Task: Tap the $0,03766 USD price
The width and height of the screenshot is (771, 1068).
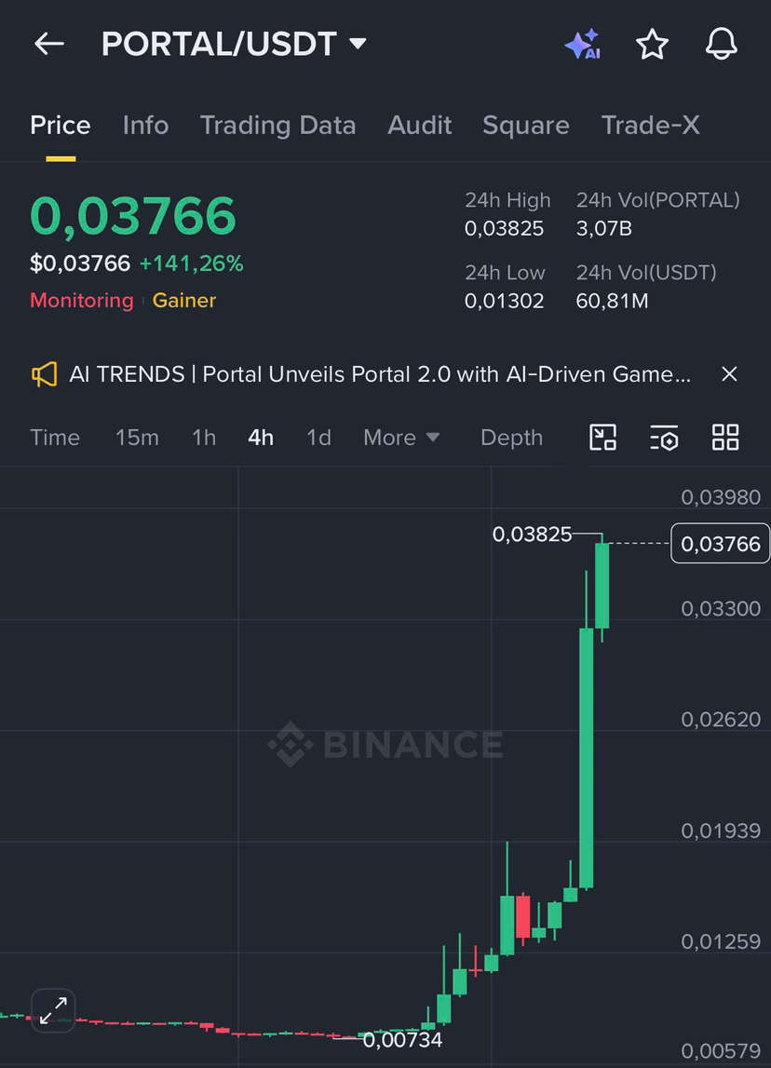Action: click(80, 264)
